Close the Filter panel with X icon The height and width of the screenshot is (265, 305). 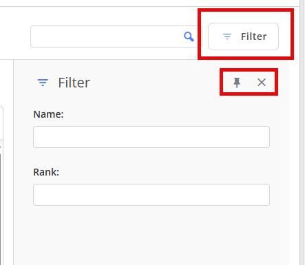[262, 82]
